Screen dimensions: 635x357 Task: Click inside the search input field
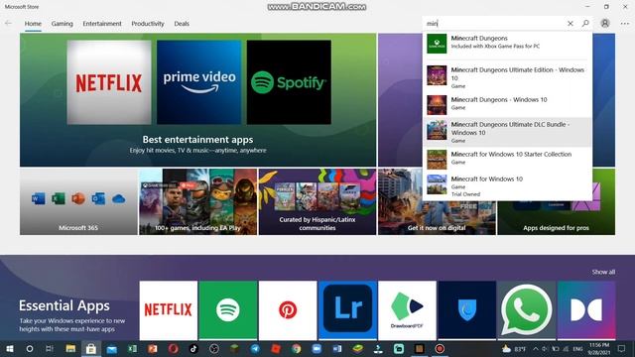click(x=494, y=24)
